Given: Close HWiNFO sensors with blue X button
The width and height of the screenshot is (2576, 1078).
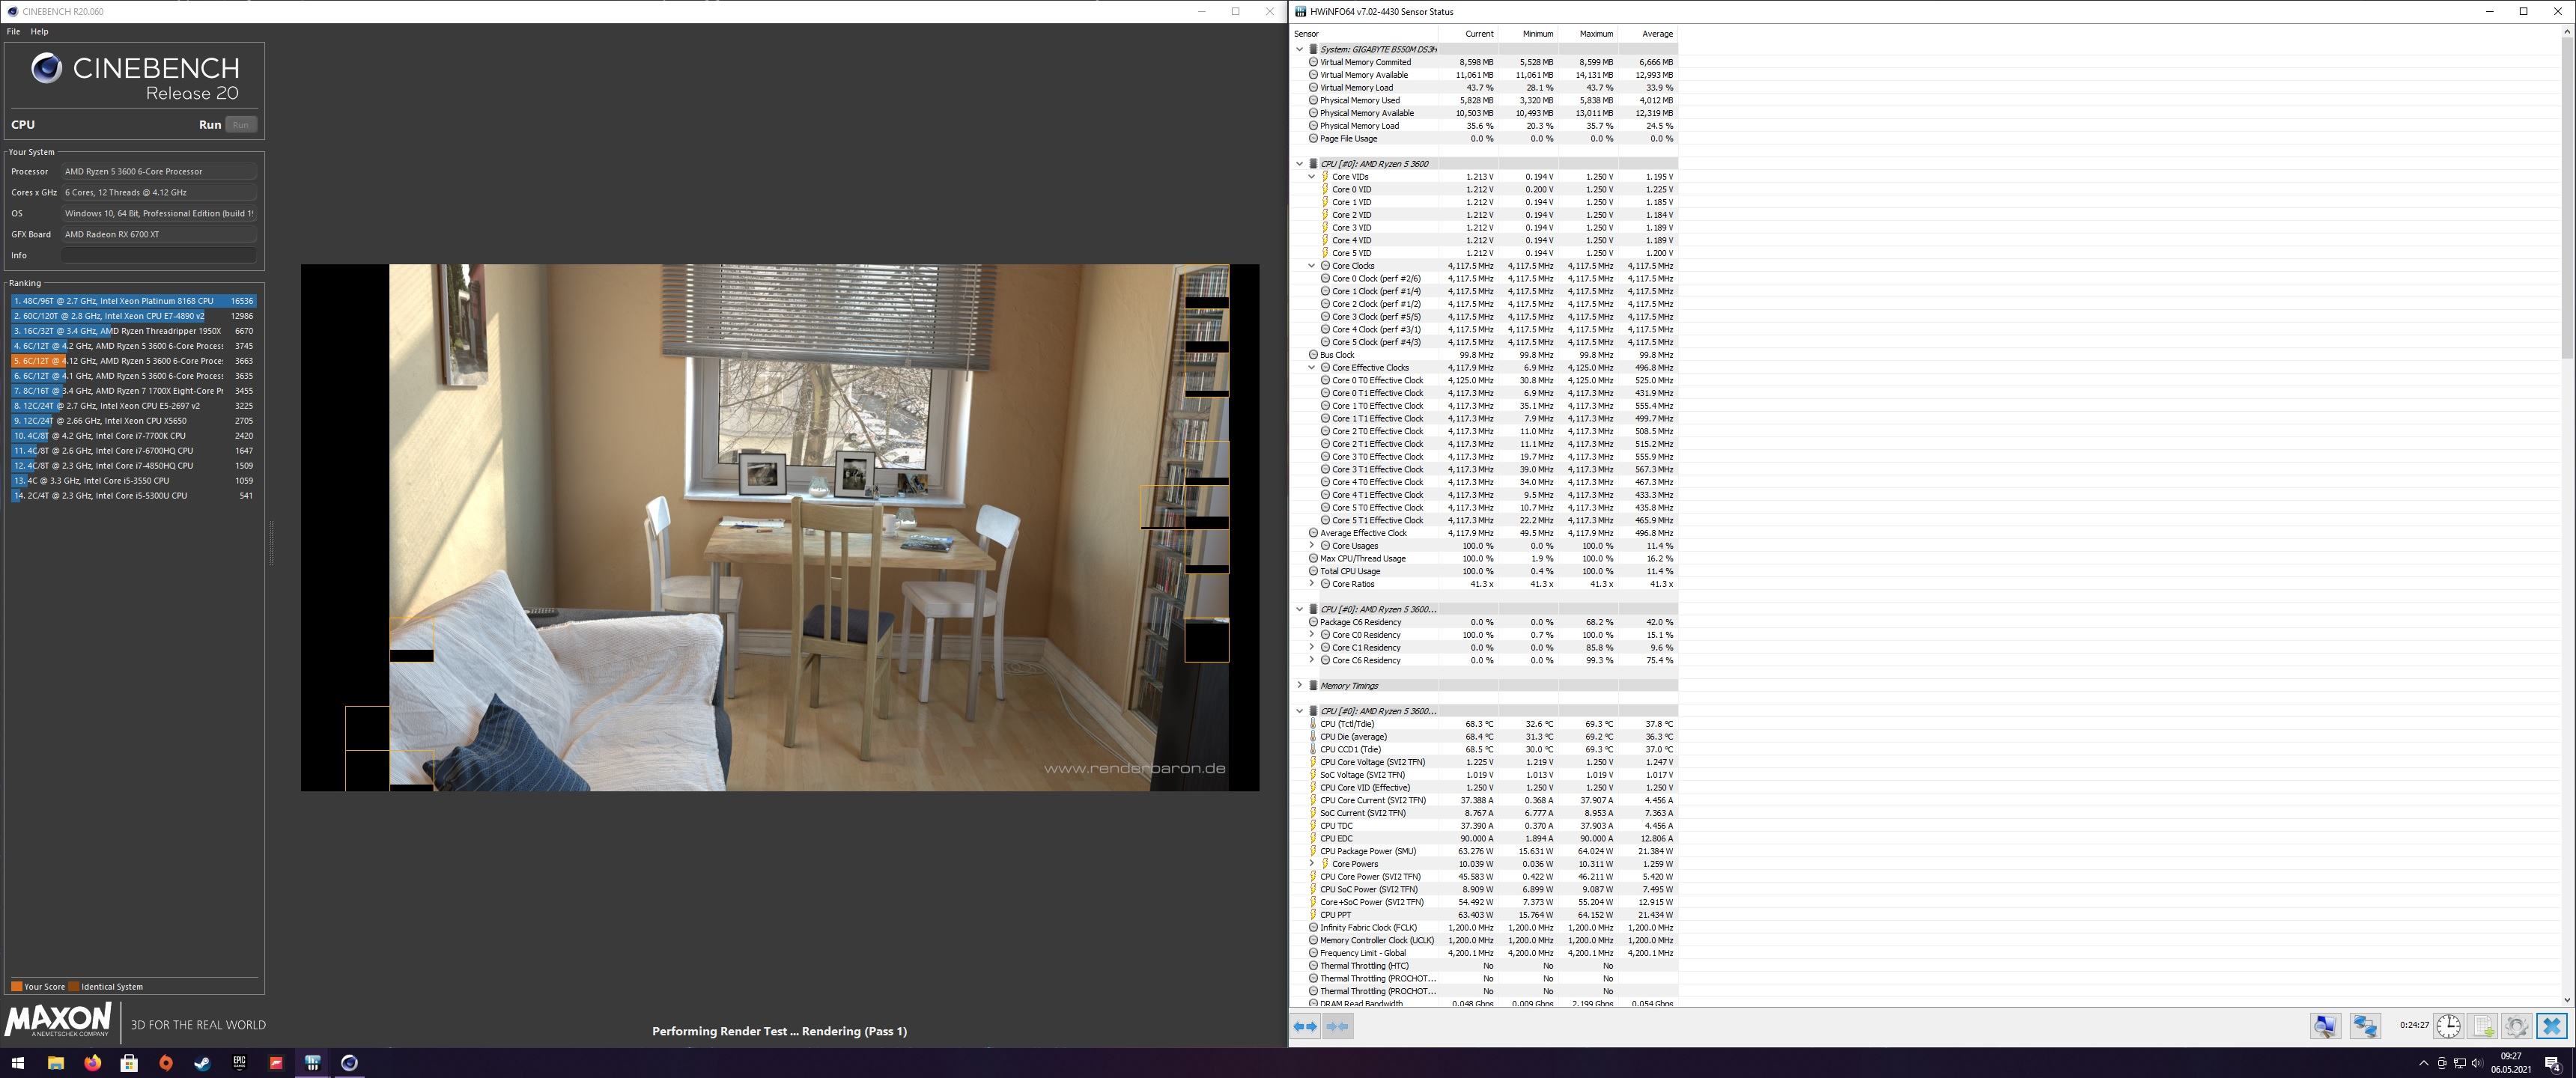Looking at the screenshot, I should pyautogui.click(x=2551, y=1026).
